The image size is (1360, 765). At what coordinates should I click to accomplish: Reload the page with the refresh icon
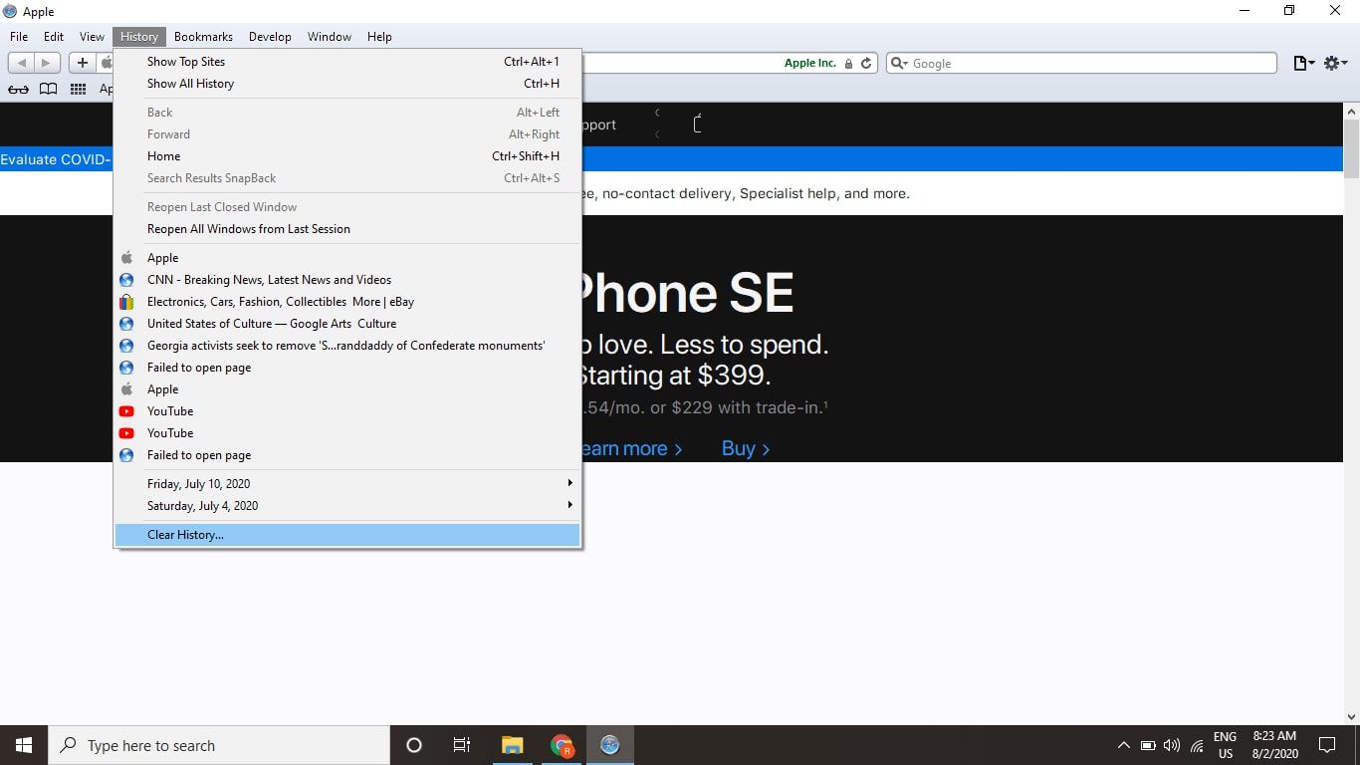coord(866,63)
